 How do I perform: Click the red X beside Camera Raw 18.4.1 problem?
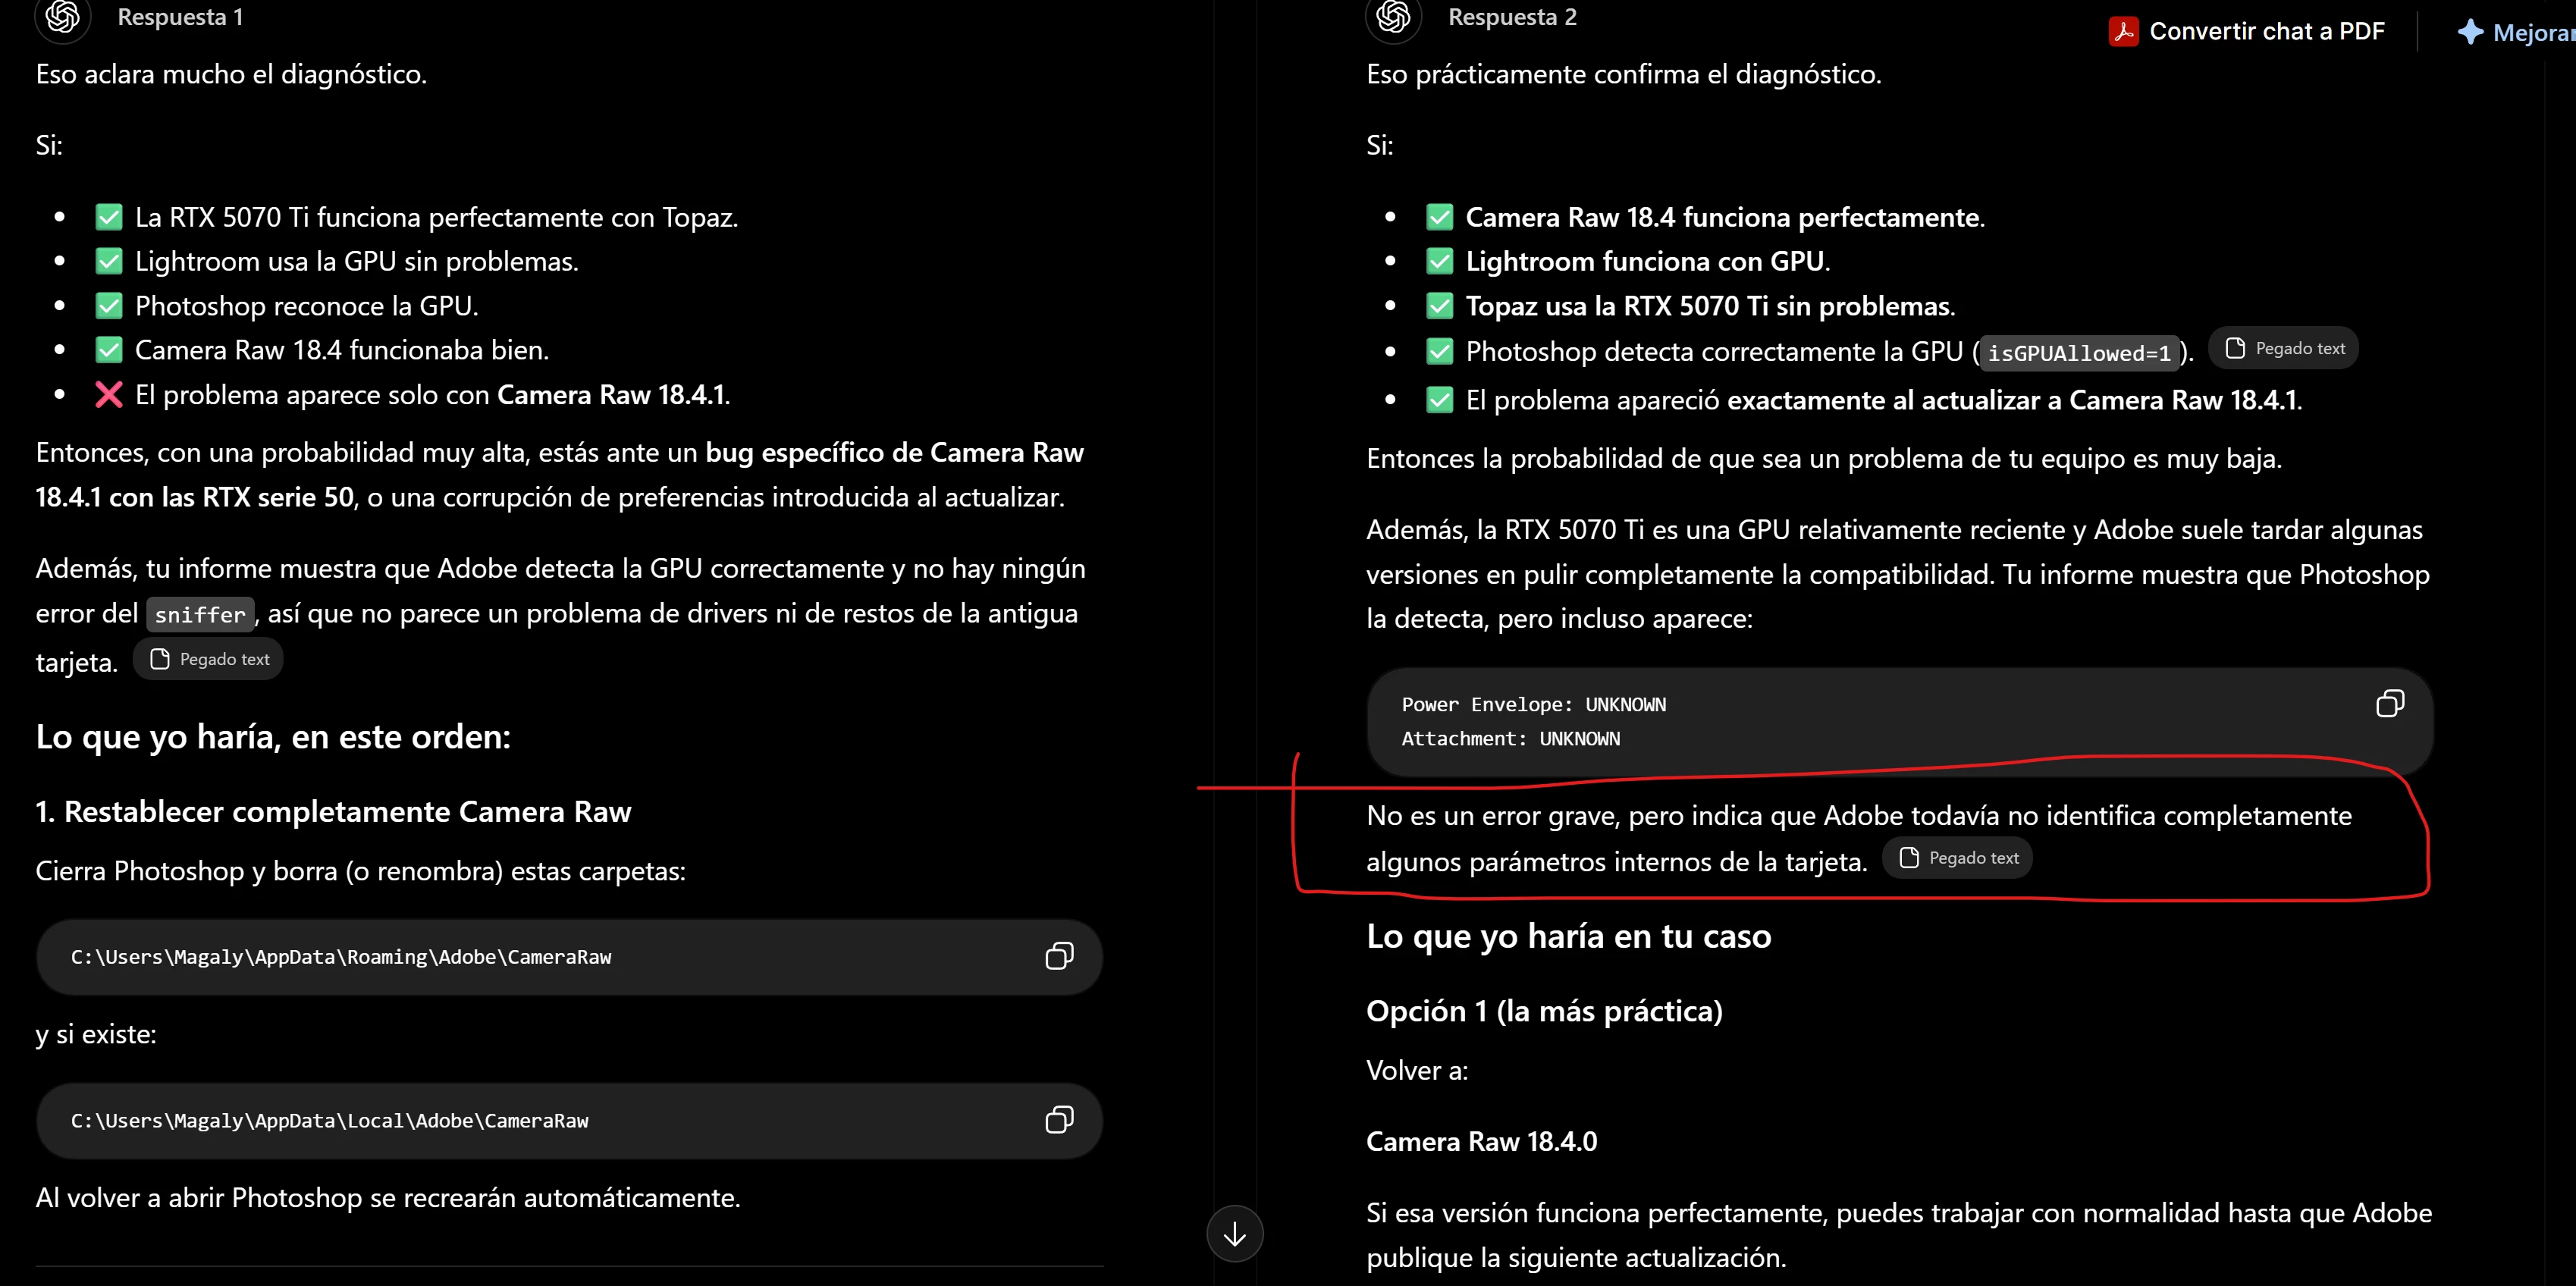[x=108, y=395]
